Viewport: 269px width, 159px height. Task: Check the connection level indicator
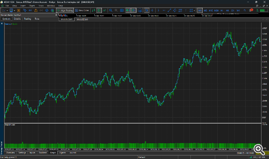click(263, 10)
